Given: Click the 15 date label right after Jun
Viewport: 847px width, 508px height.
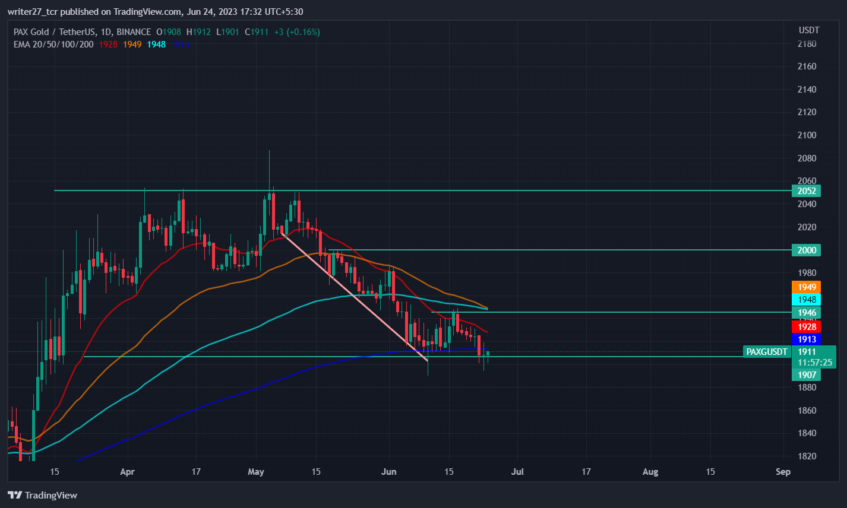Looking at the screenshot, I should tap(449, 472).
